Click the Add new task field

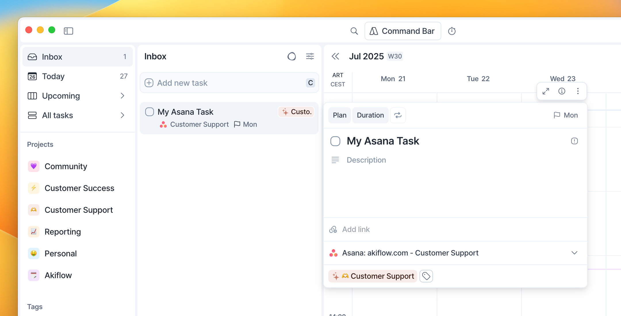coord(229,83)
